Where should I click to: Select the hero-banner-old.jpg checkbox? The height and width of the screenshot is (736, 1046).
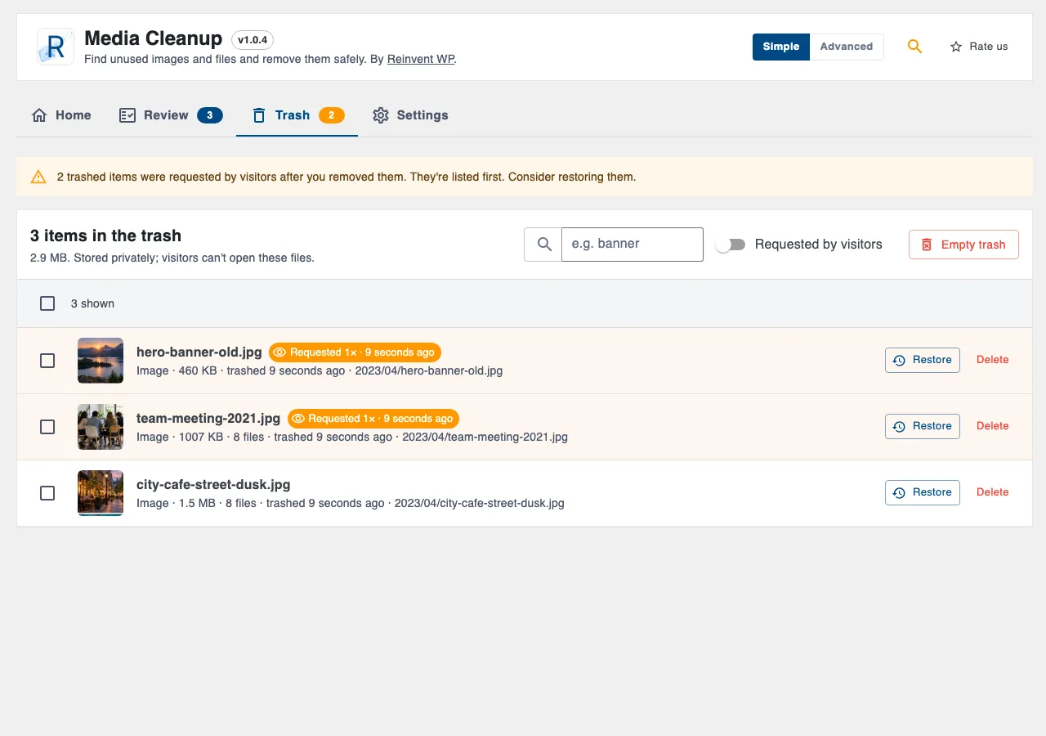pos(47,361)
